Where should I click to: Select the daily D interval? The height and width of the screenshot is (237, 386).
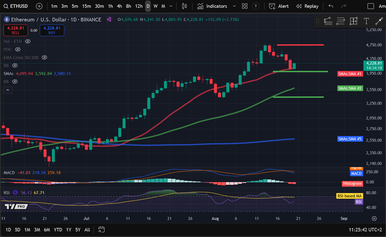point(148,6)
